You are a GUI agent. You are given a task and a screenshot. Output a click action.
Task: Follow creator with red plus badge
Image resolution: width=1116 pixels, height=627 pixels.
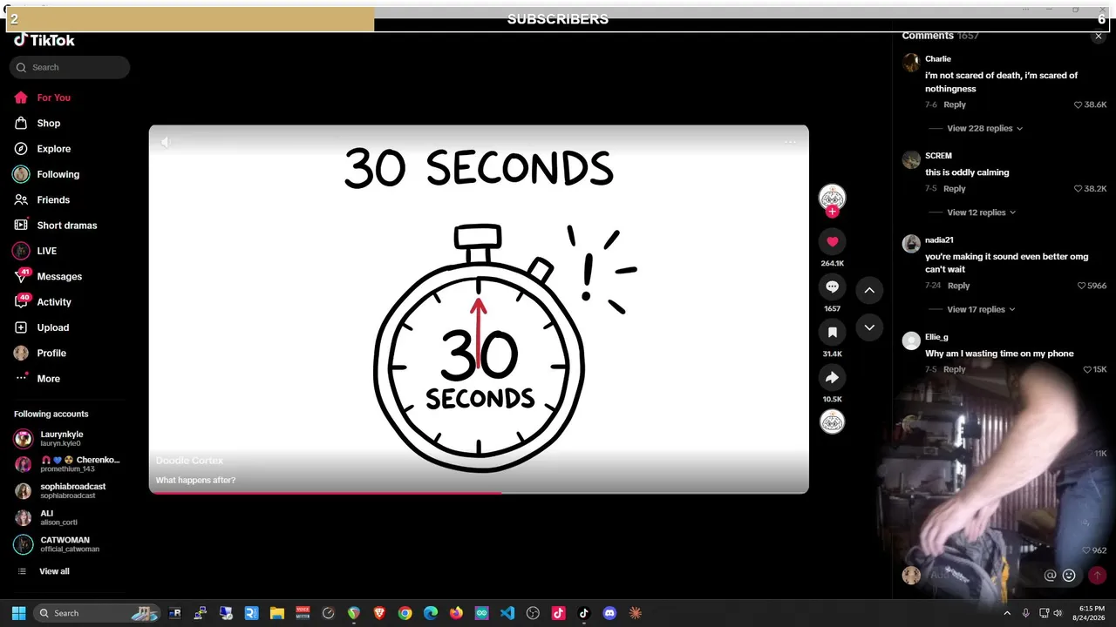click(832, 212)
